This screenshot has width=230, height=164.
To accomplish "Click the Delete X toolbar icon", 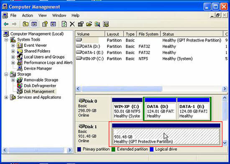I will pyautogui.click(x=72, y=24).
